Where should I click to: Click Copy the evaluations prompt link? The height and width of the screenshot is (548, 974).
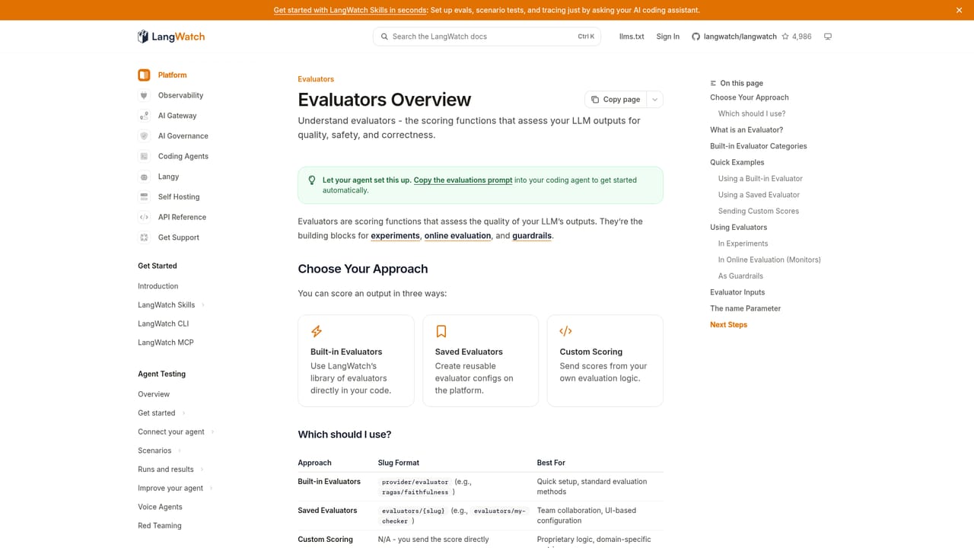[x=463, y=180]
